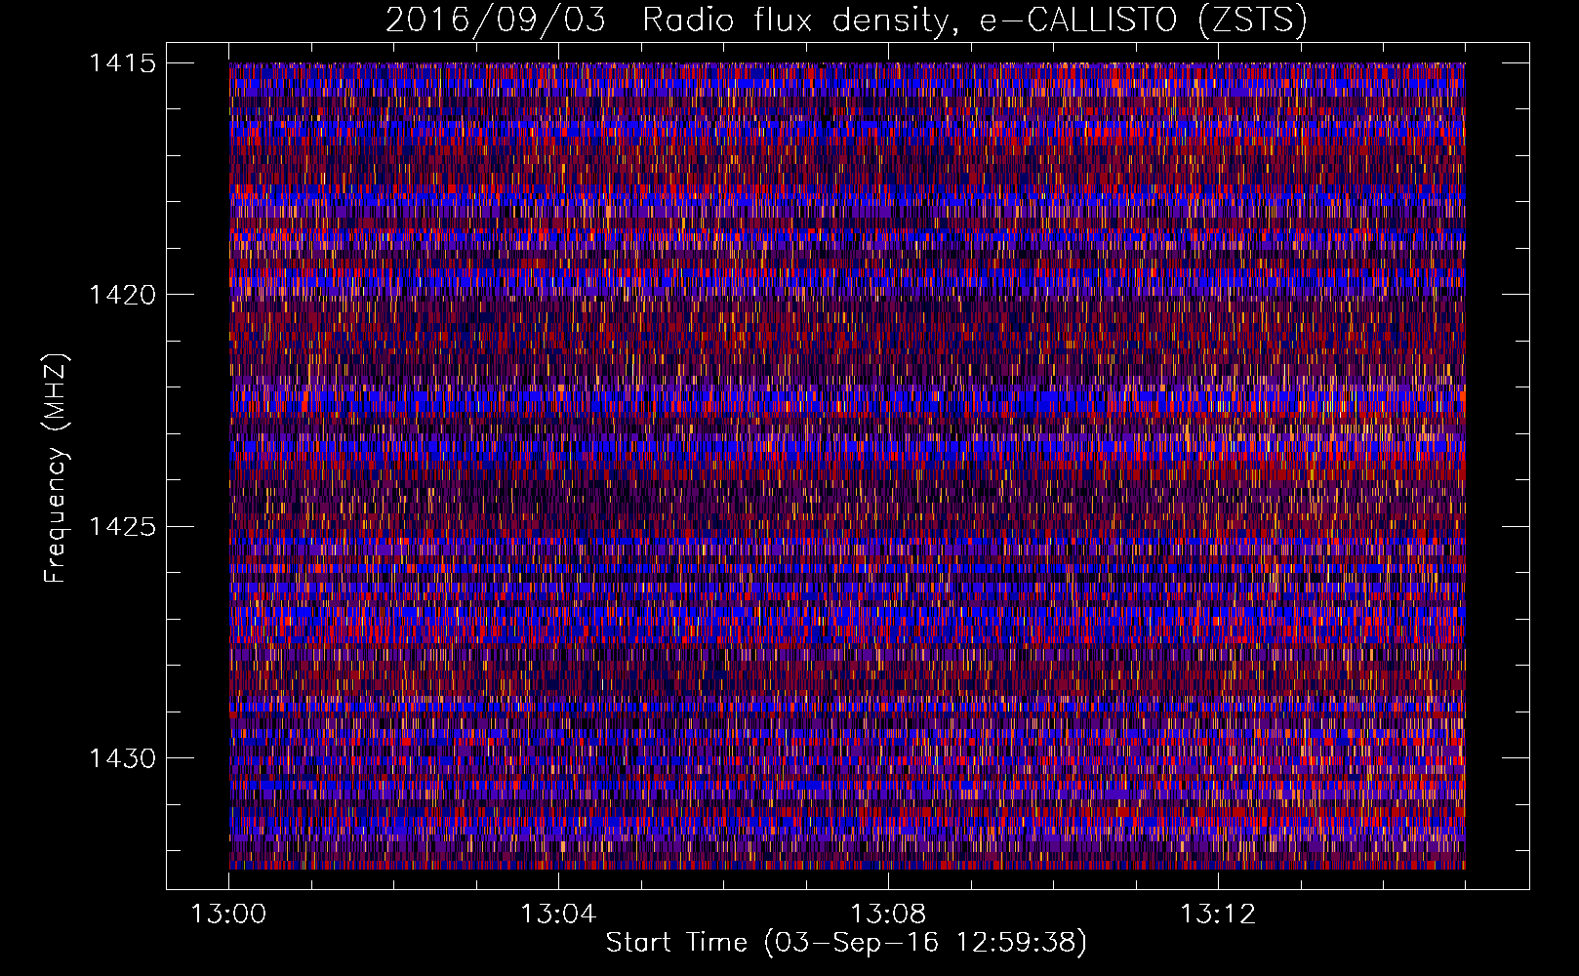Click the 13:04 time tick label
1579x976 pixels.
(557, 915)
